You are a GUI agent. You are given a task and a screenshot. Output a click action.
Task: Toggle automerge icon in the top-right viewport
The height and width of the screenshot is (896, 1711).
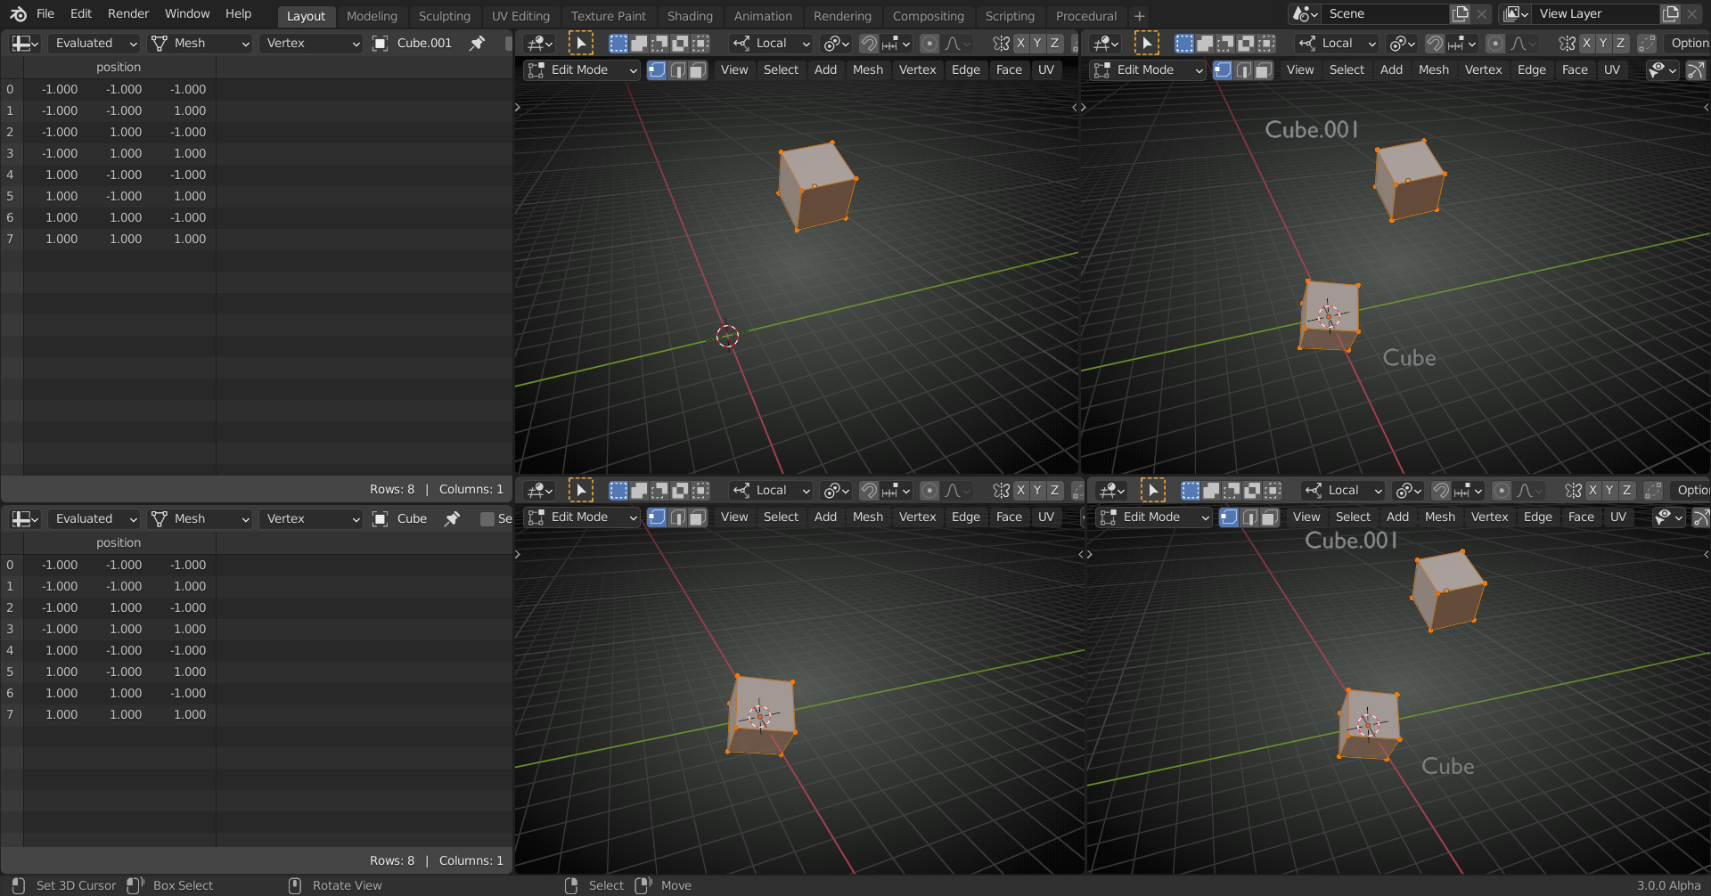pyautogui.click(x=1647, y=43)
